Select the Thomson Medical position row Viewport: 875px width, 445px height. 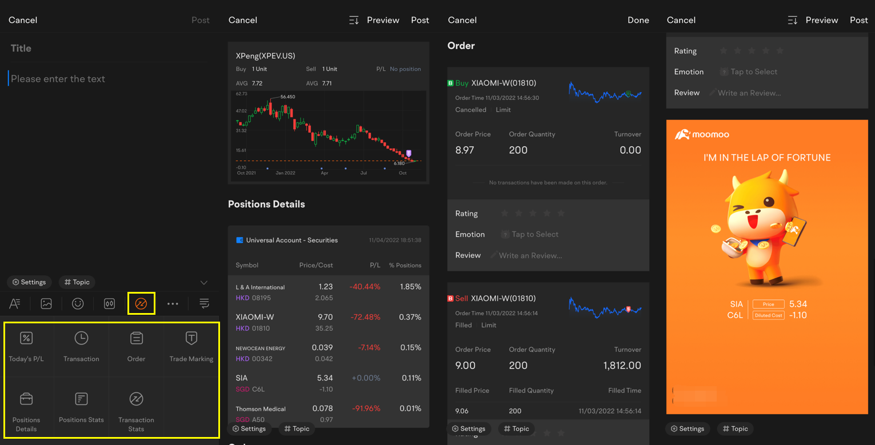click(x=329, y=412)
